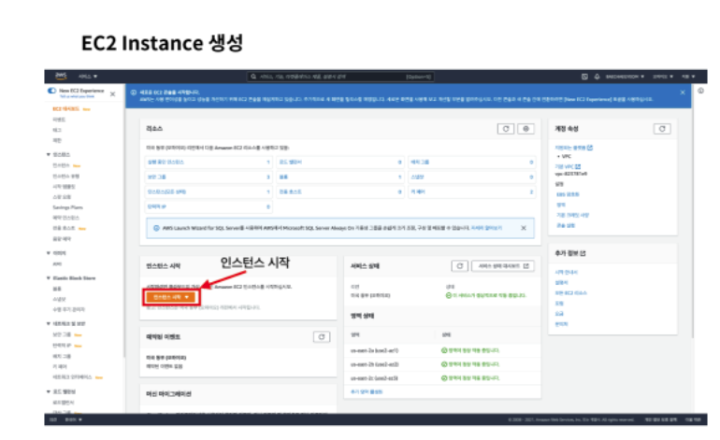
Task: Open 예약 인스턴스 in the sidebar
Action: tap(65, 218)
